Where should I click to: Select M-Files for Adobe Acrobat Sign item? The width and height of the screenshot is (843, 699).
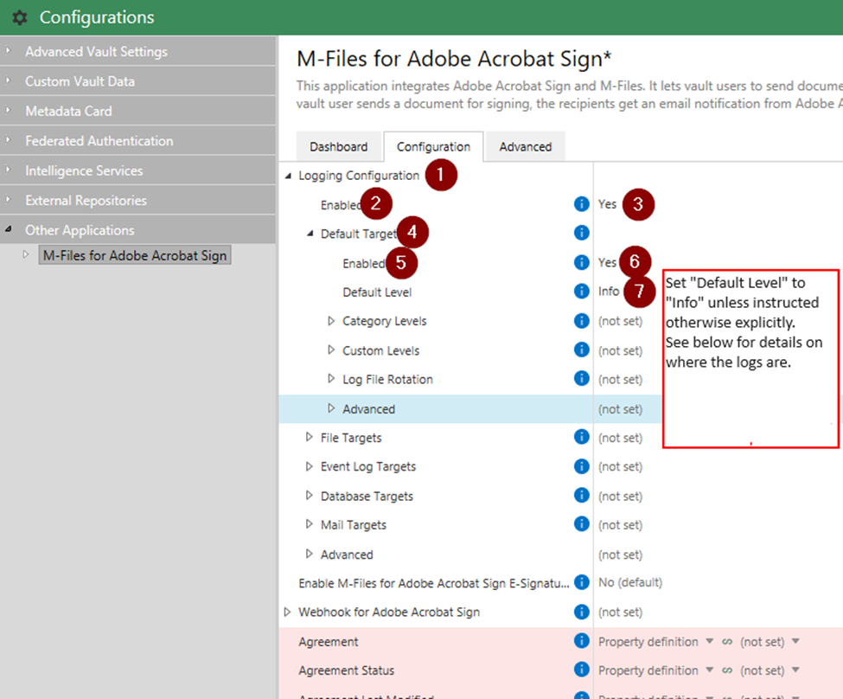135,255
